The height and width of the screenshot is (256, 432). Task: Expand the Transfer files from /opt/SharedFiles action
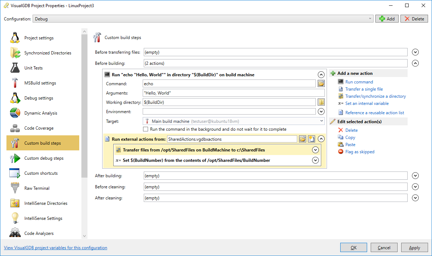(315, 150)
